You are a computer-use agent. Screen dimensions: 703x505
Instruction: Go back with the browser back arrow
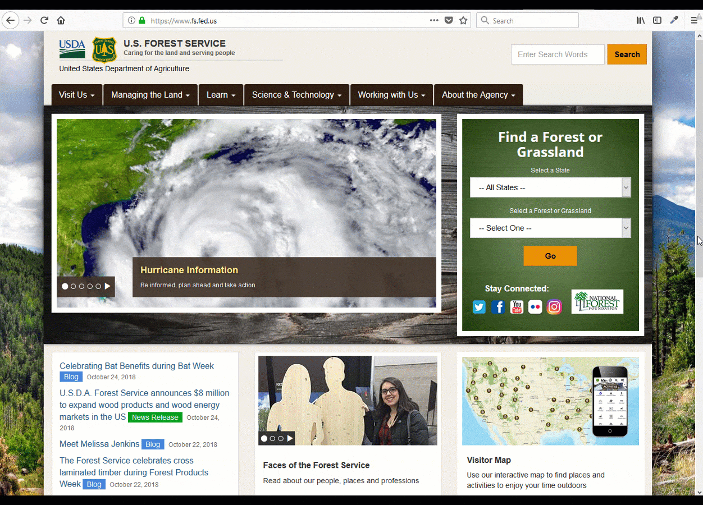pos(10,21)
